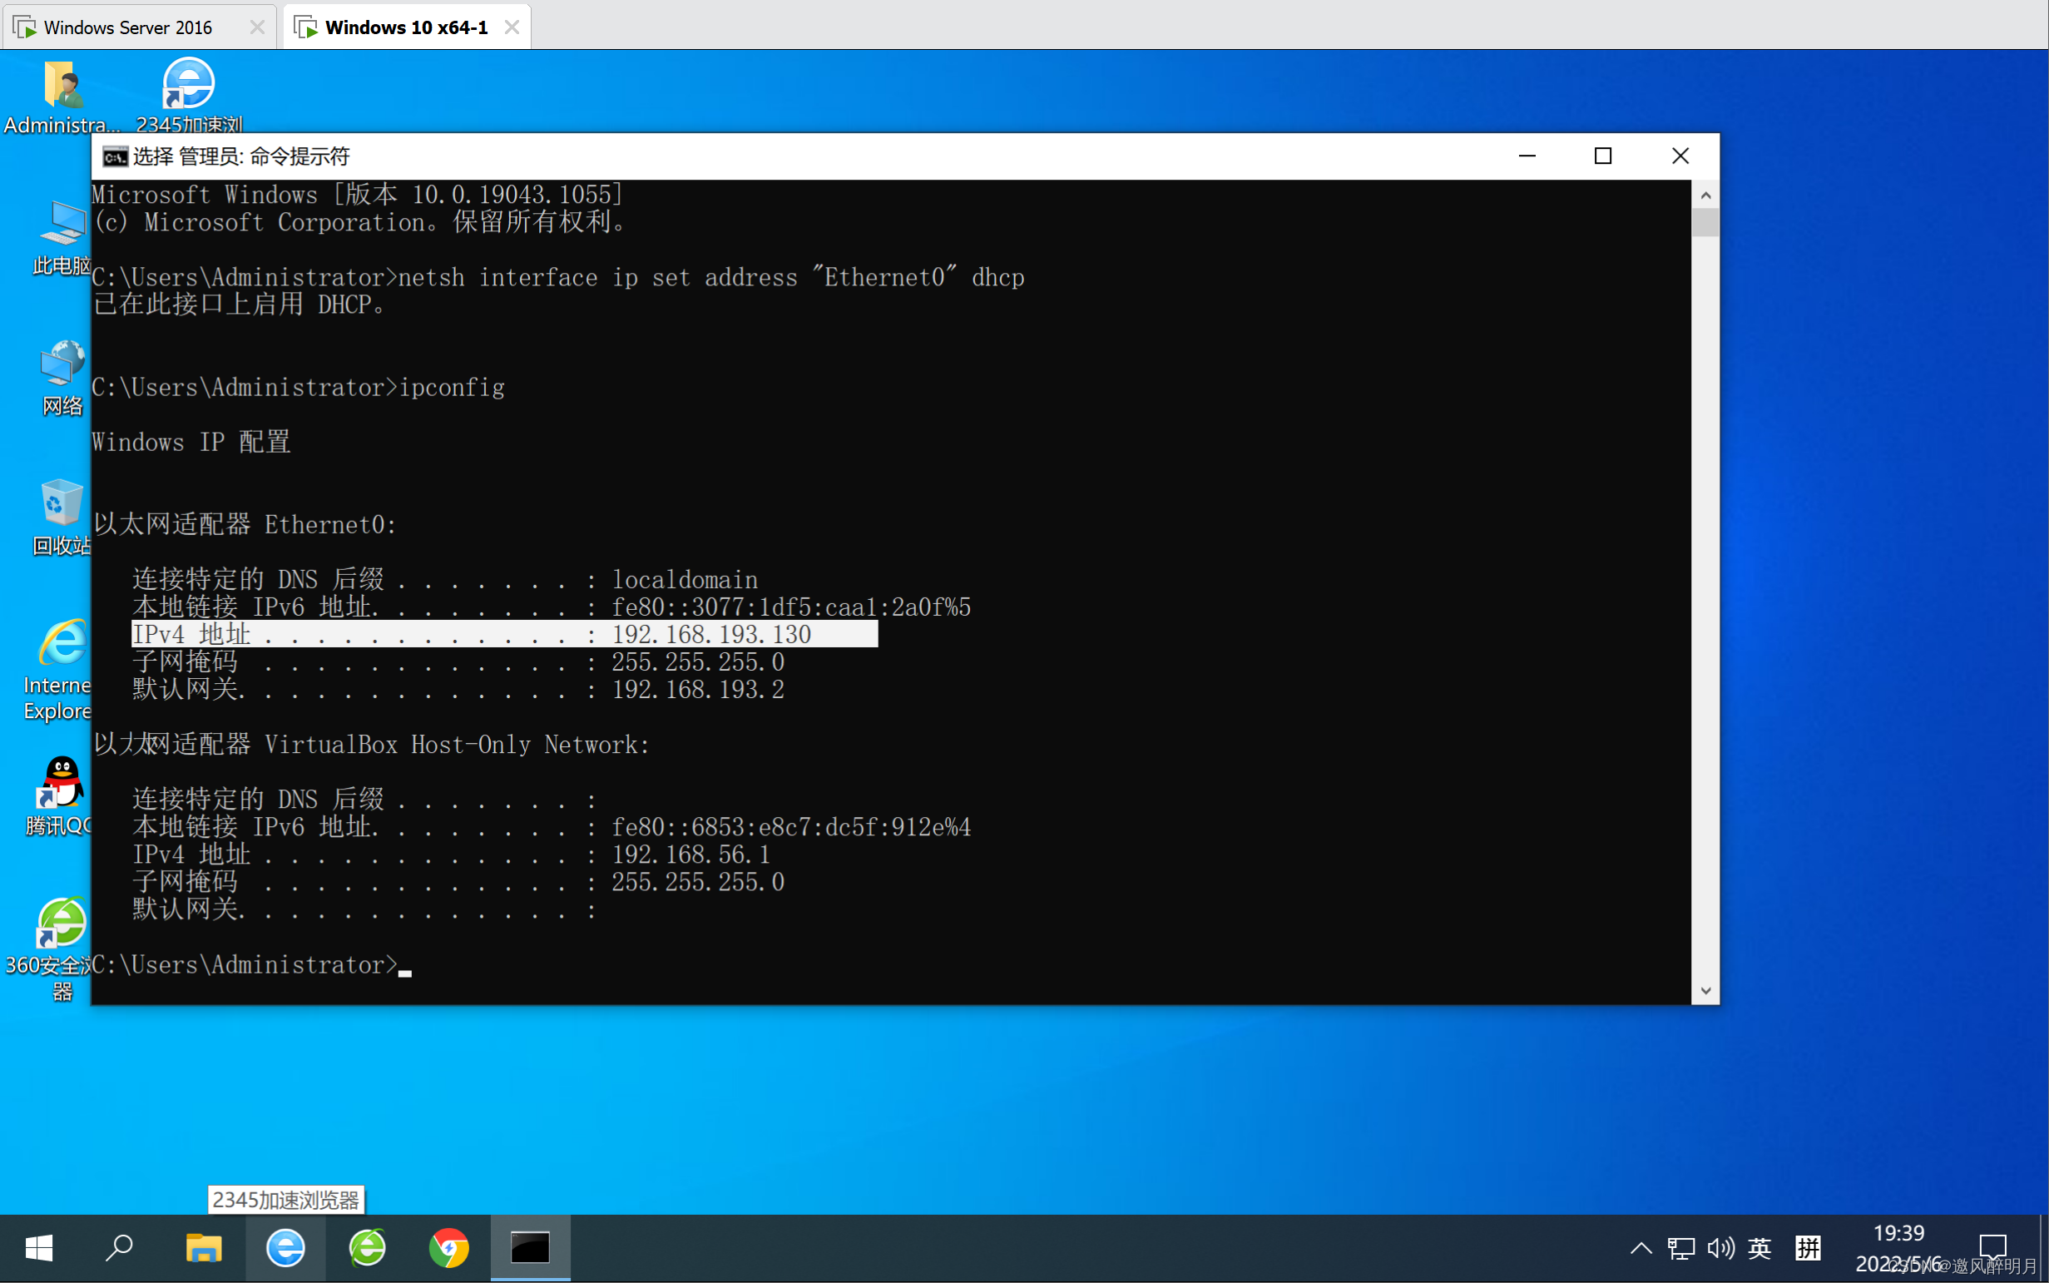Select the 此电脑 desktop icon
2049x1283 pixels.
tap(61, 239)
